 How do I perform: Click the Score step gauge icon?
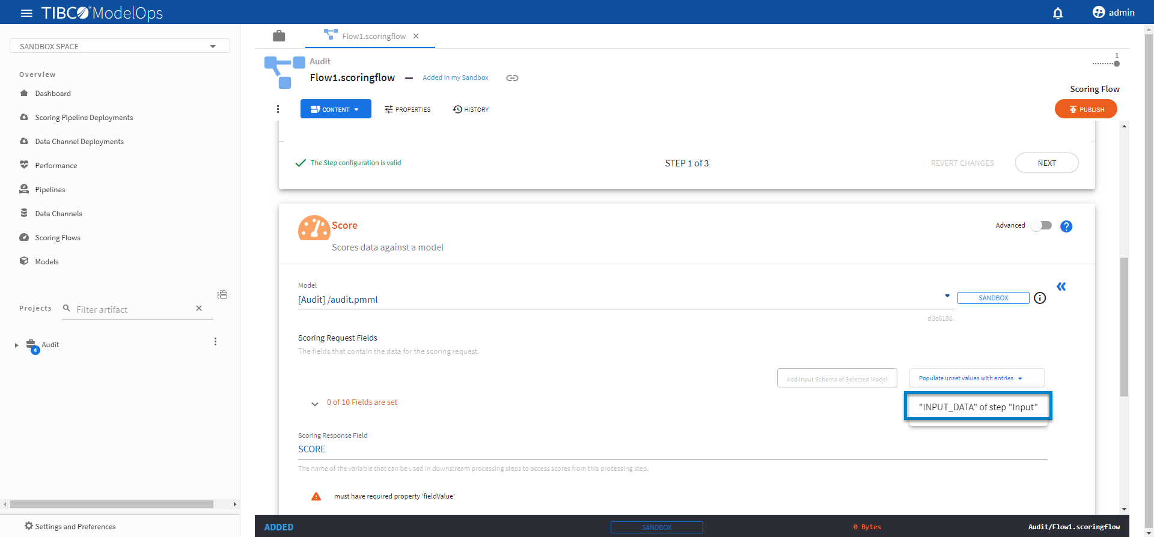click(314, 228)
